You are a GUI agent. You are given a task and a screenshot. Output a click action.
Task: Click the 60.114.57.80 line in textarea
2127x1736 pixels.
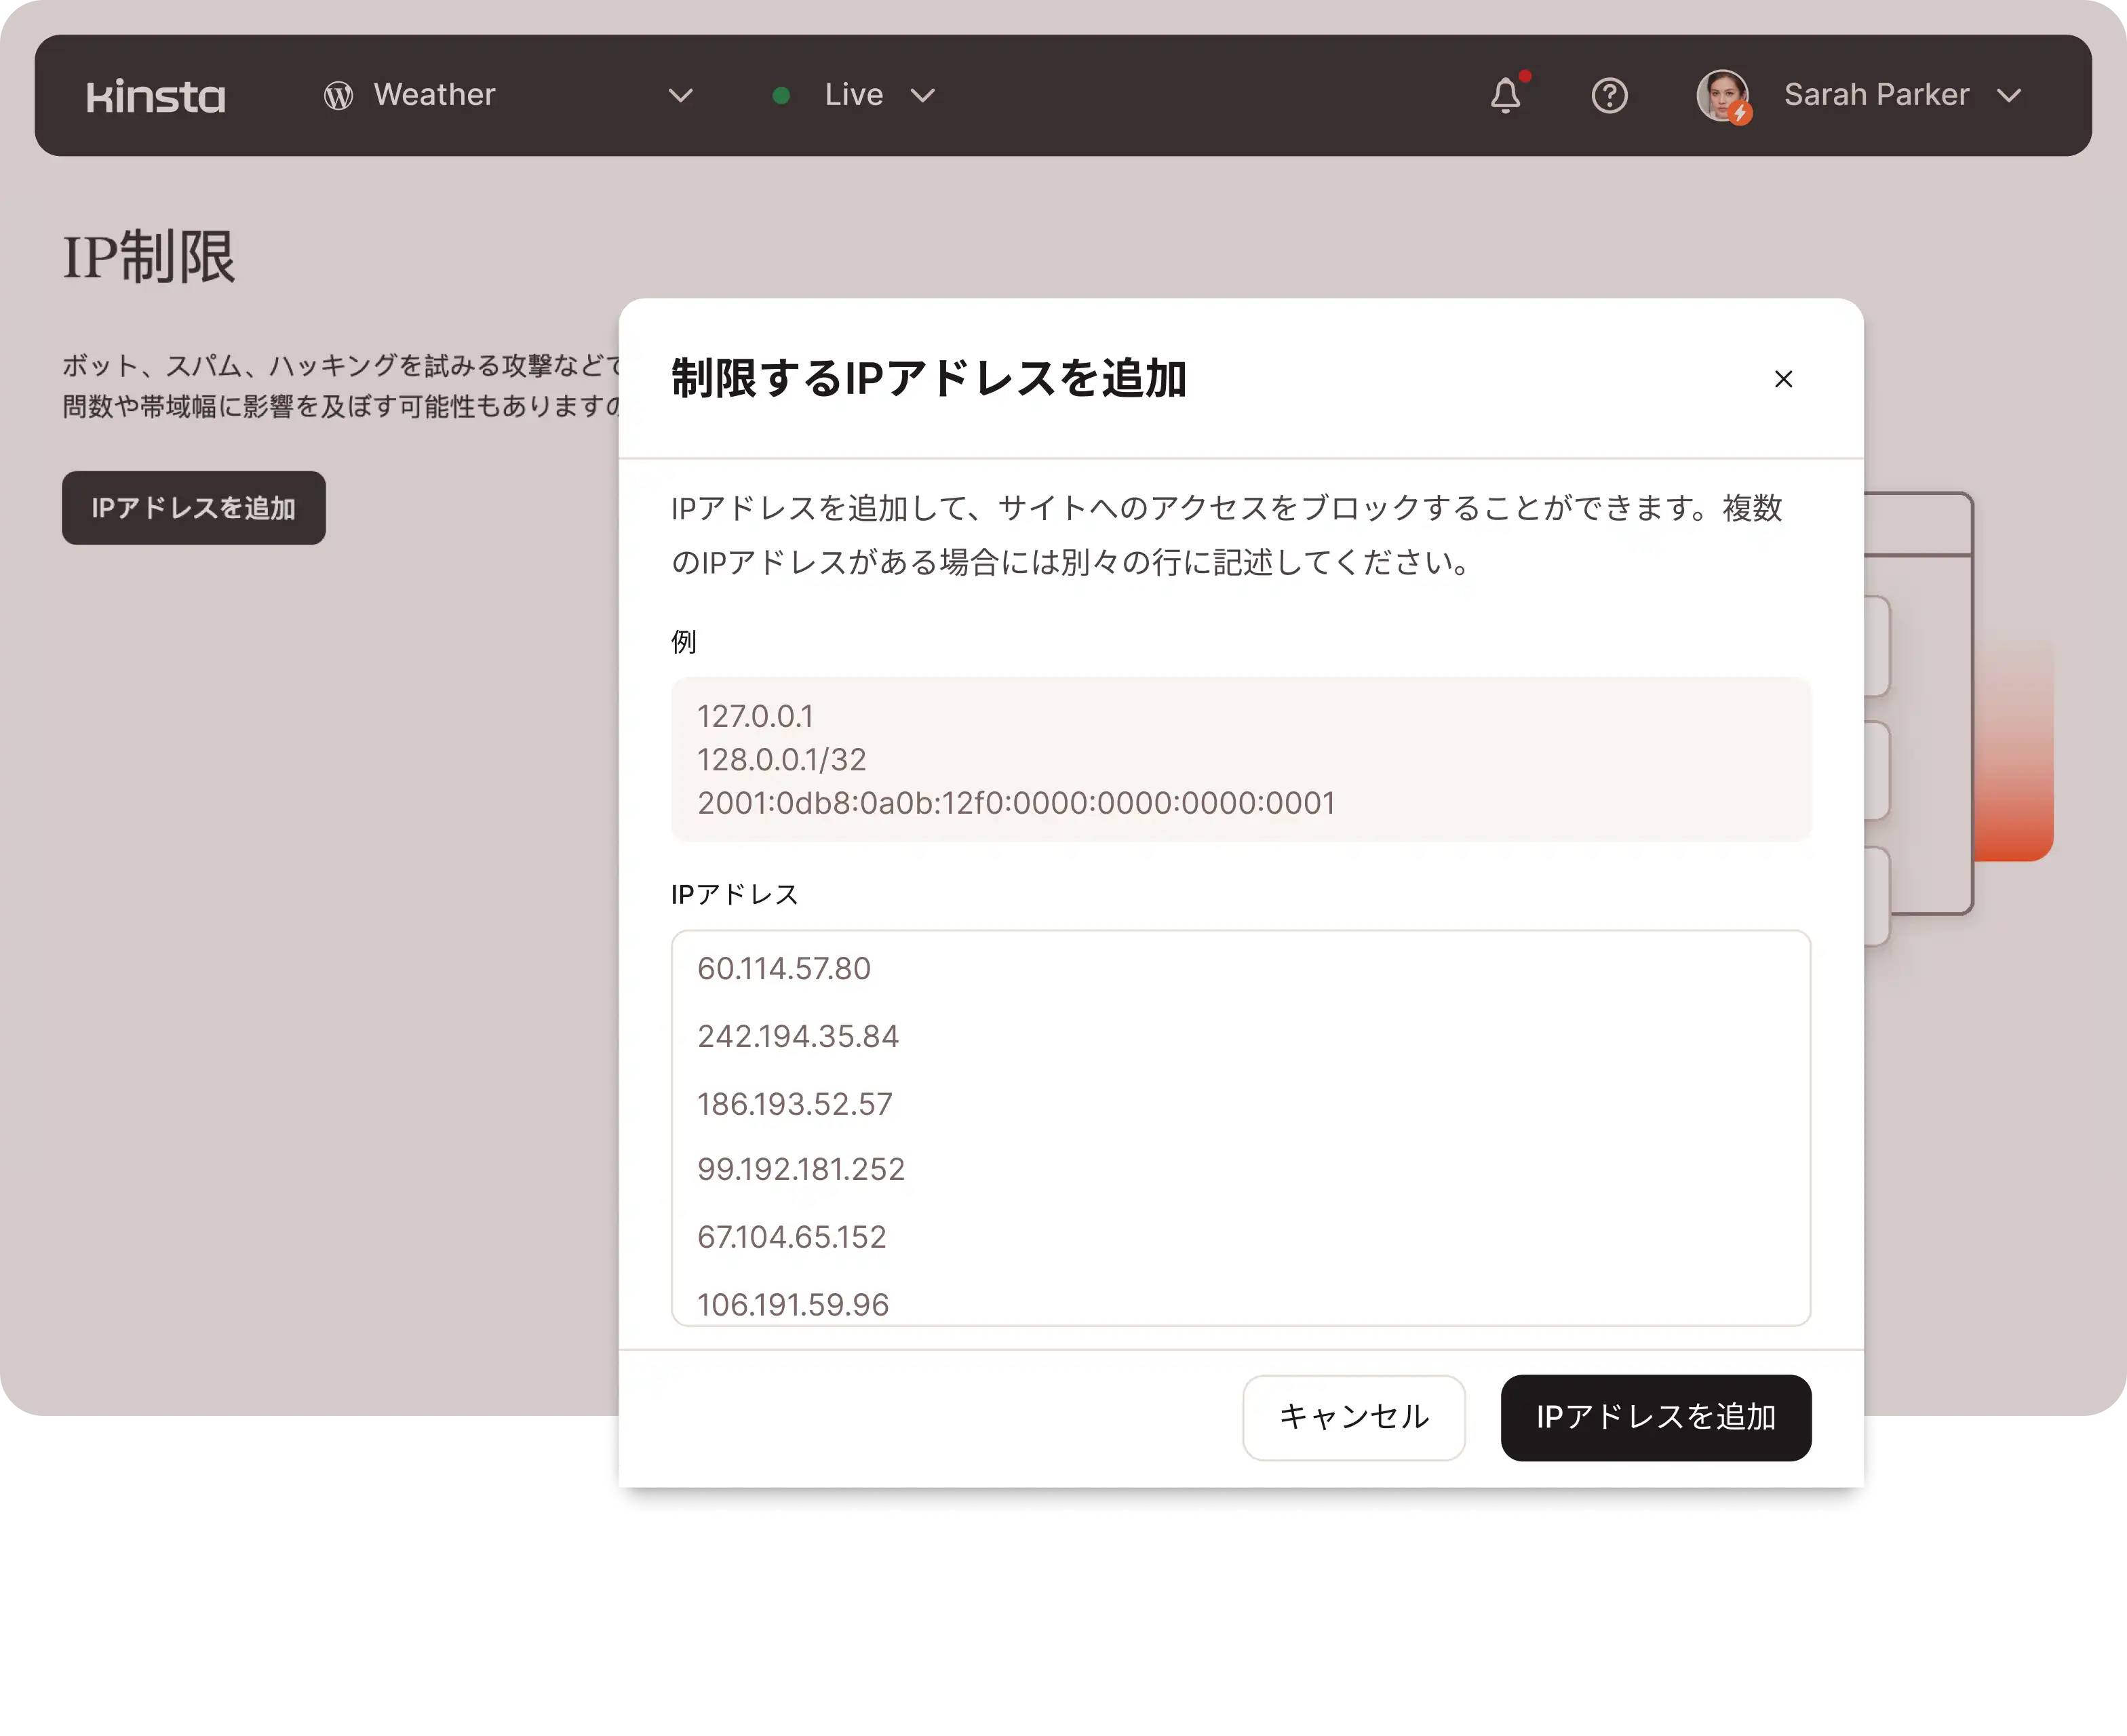pyautogui.click(x=784, y=968)
